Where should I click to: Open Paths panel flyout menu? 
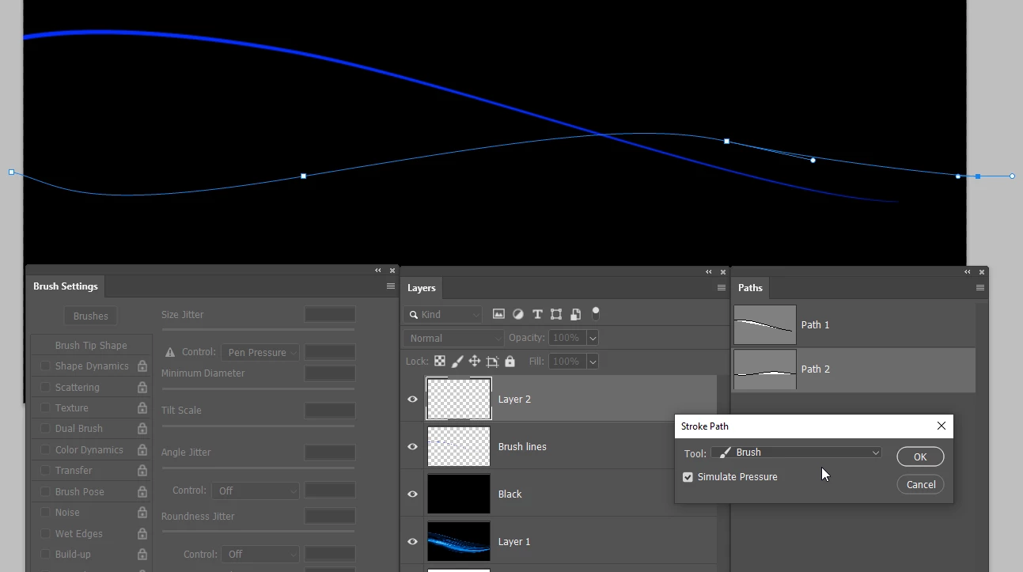(980, 288)
